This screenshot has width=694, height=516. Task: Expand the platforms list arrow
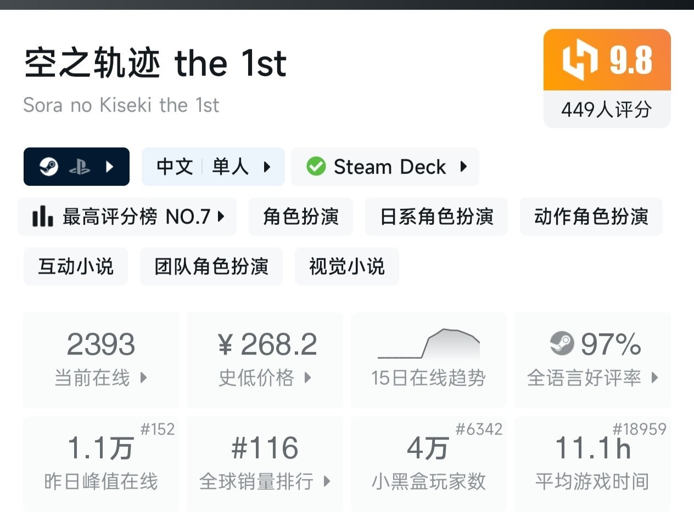tap(109, 167)
